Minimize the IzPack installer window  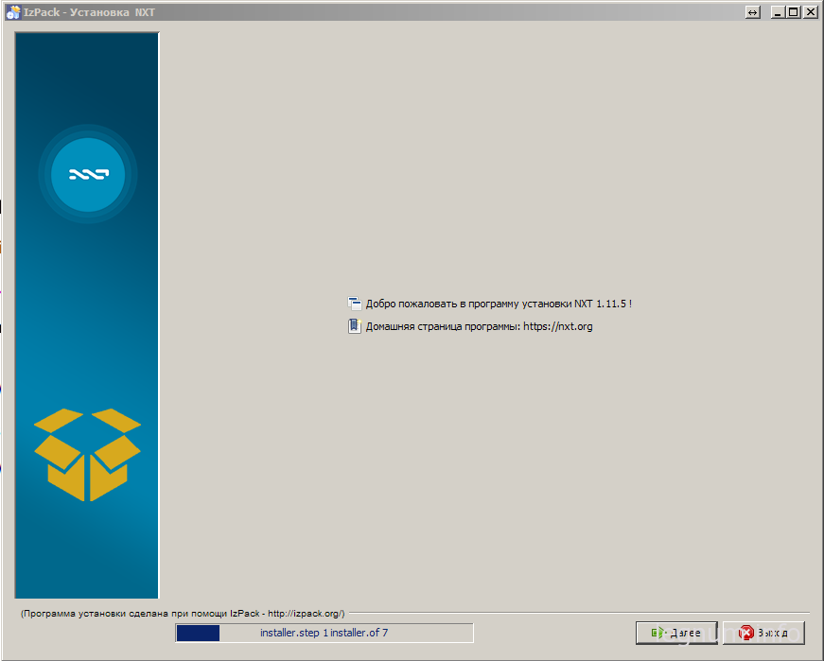[x=778, y=12]
